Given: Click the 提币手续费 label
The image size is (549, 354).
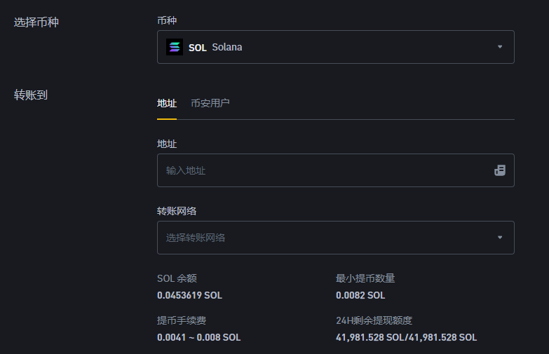Looking at the screenshot, I should (182, 320).
